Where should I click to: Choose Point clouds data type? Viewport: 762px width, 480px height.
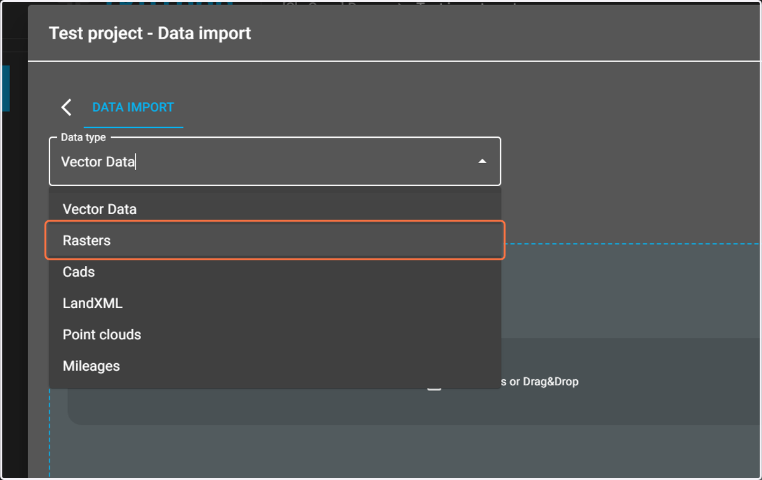tap(275, 335)
